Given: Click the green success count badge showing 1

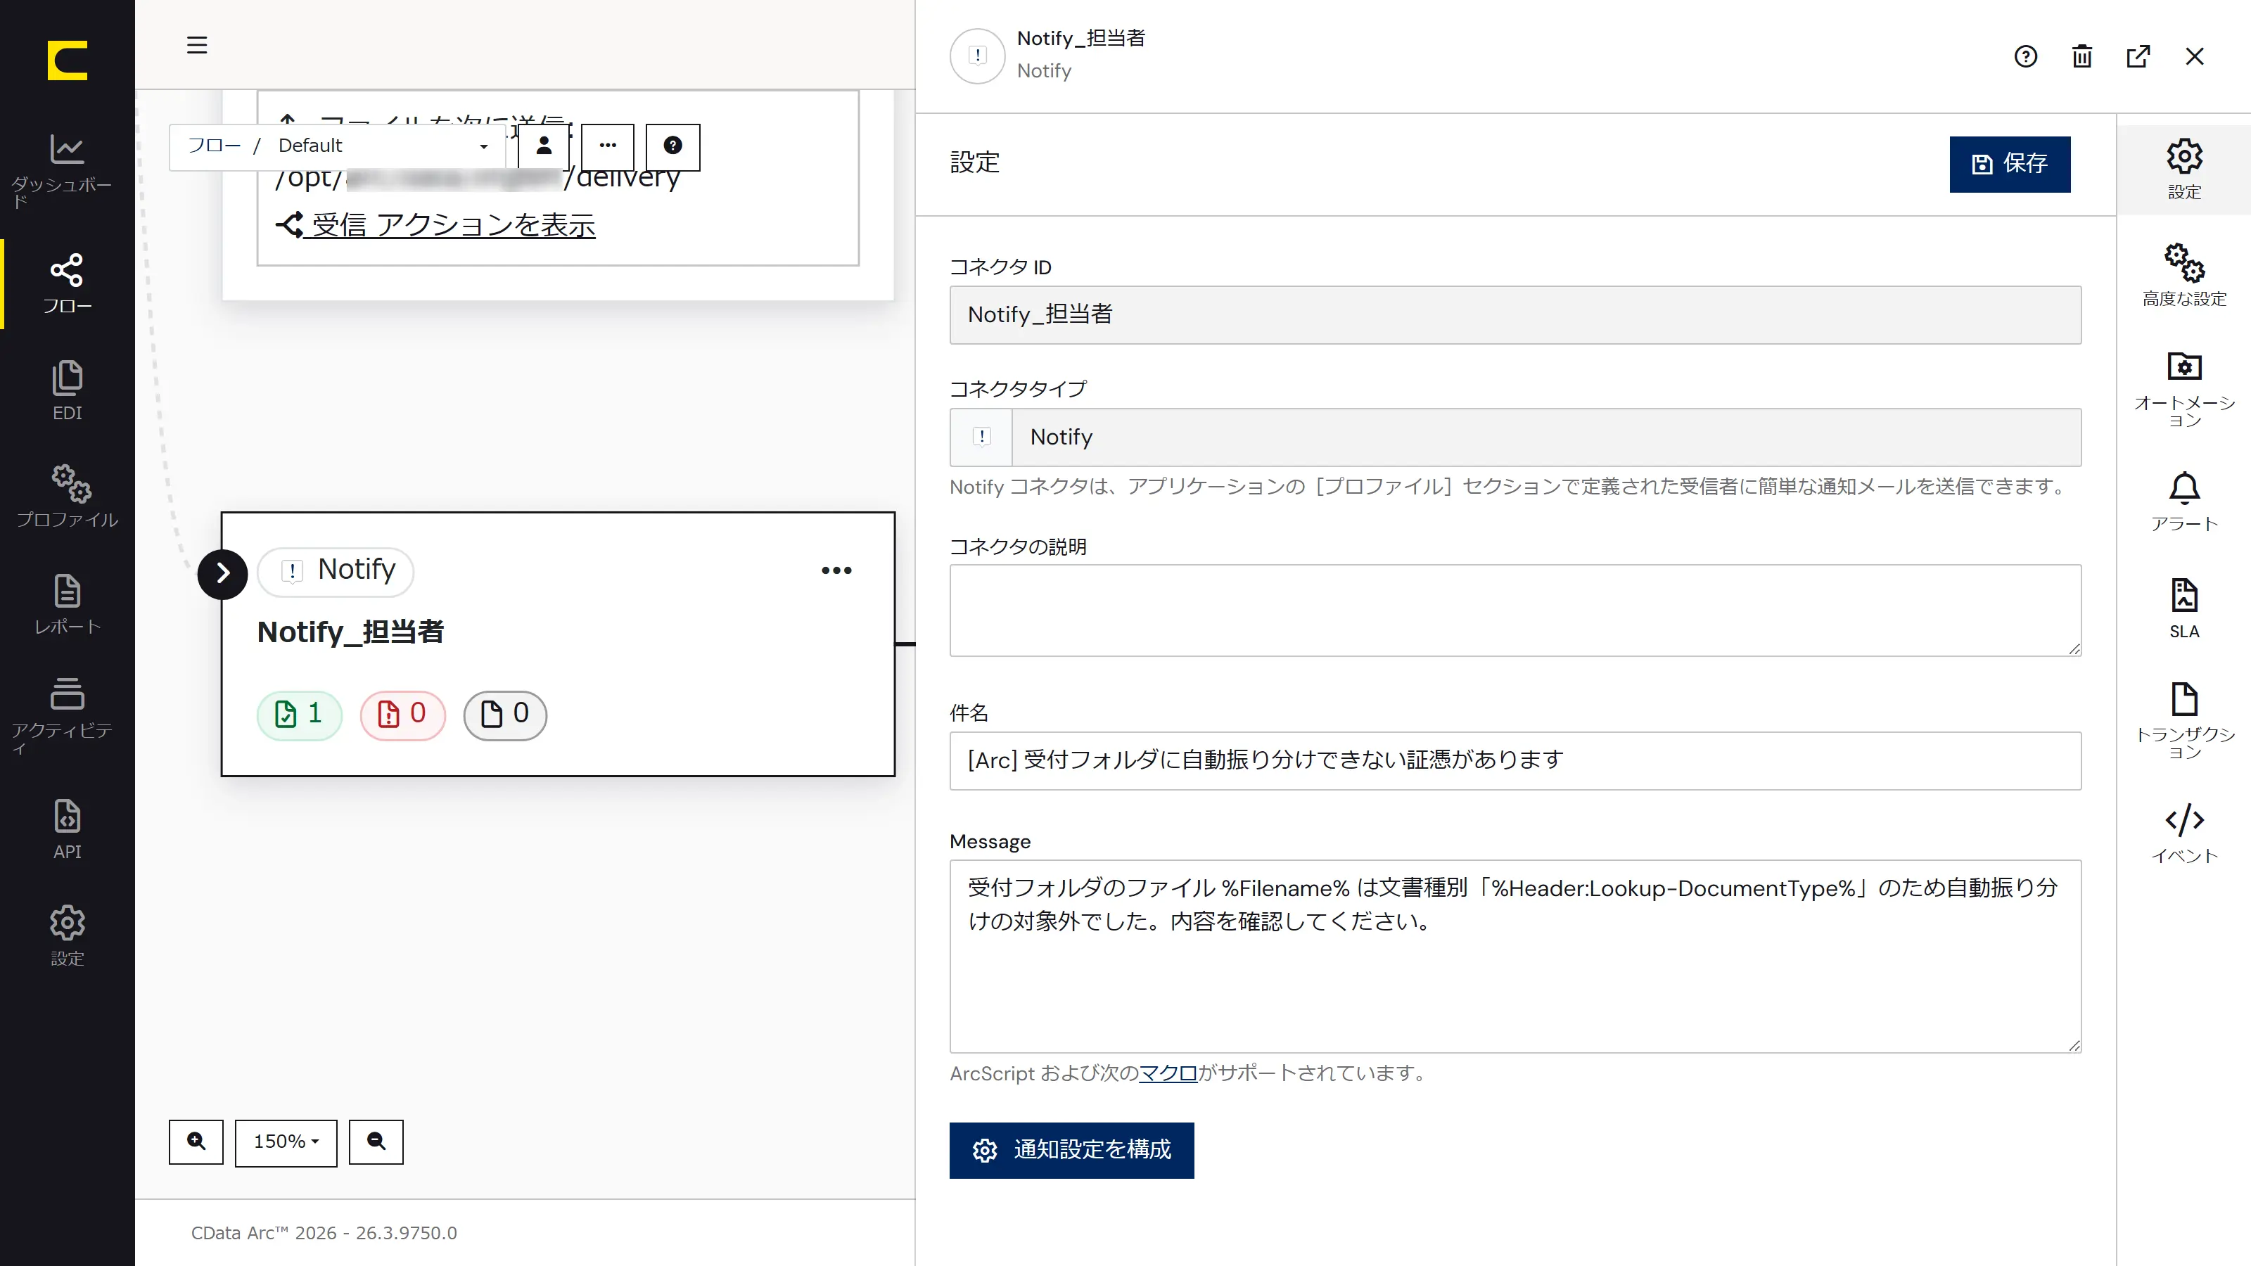Looking at the screenshot, I should click(299, 715).
